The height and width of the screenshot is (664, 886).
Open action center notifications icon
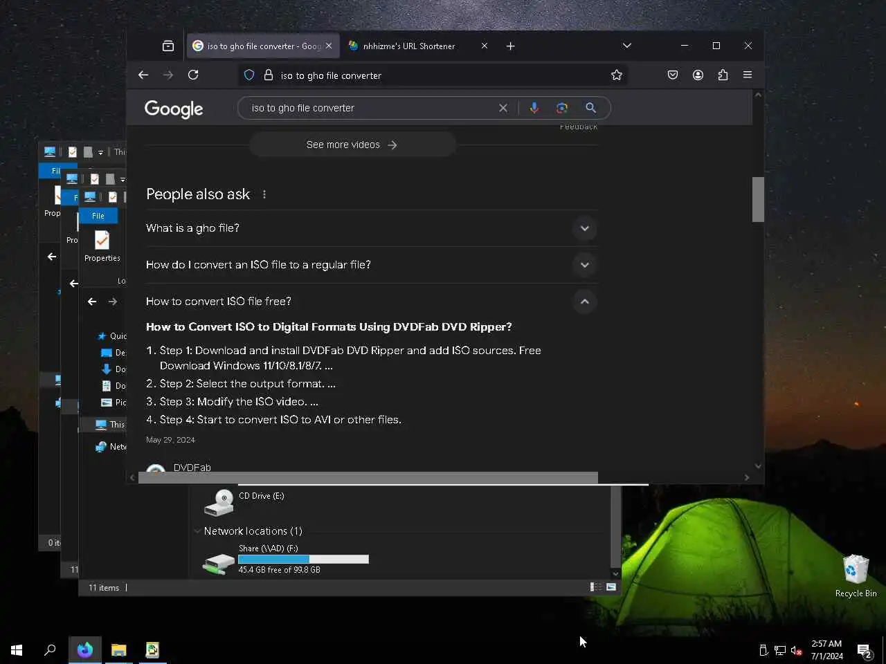865,650
